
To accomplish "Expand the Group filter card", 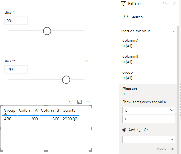I will [x=148, y=75].
